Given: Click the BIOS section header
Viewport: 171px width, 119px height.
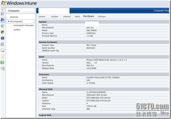Looking at the screenshot, I should [104, 57].
